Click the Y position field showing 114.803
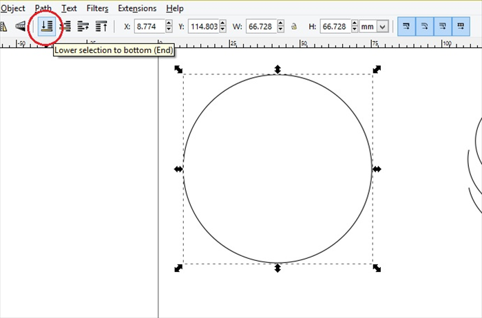Image resolution: width=482 pixels, height=318 pixels. click(x=203, y=27)
